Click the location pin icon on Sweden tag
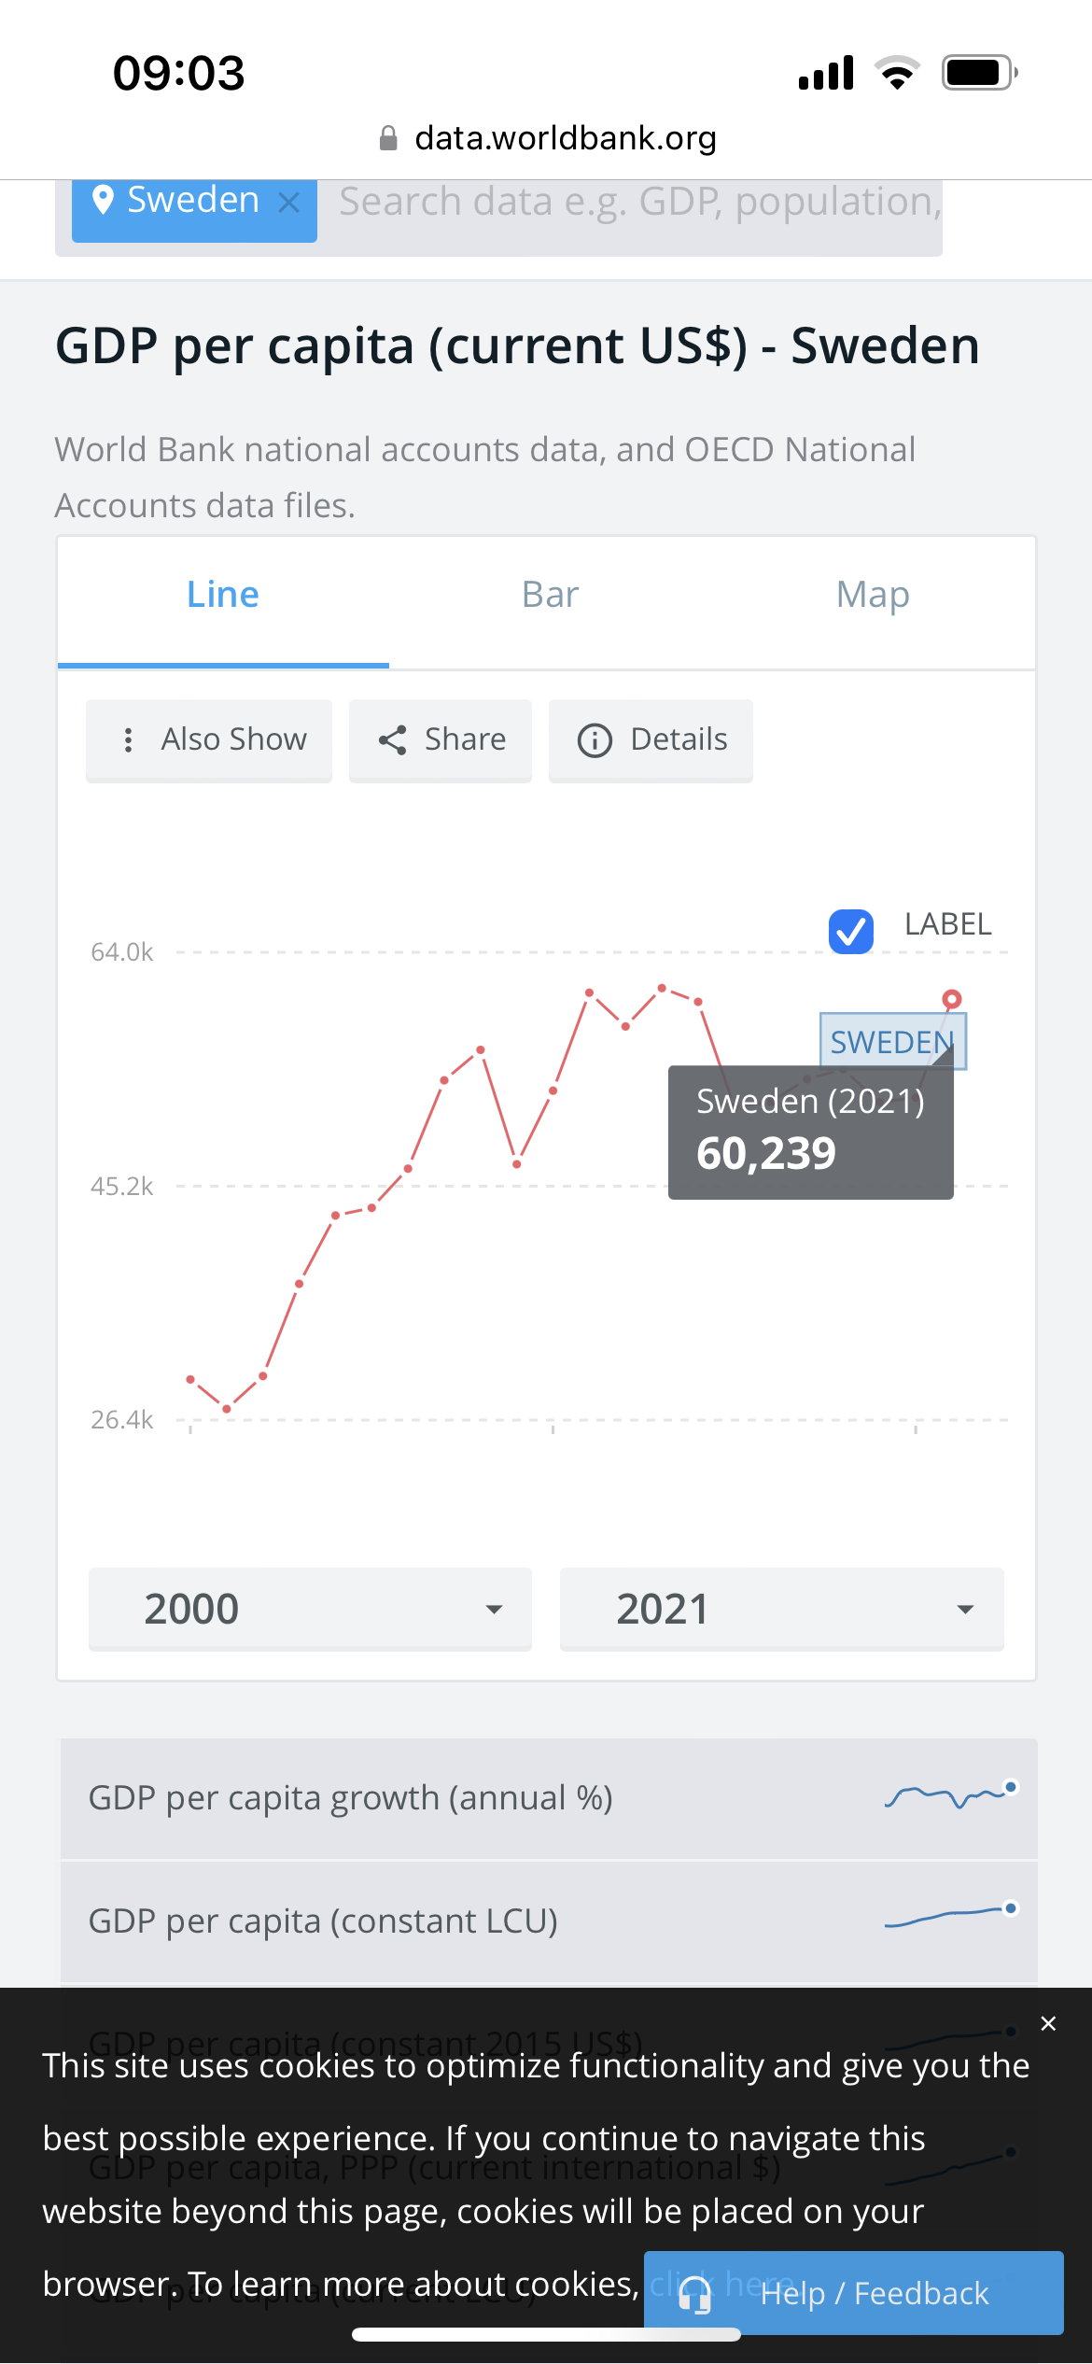 [x=104, y=199]
